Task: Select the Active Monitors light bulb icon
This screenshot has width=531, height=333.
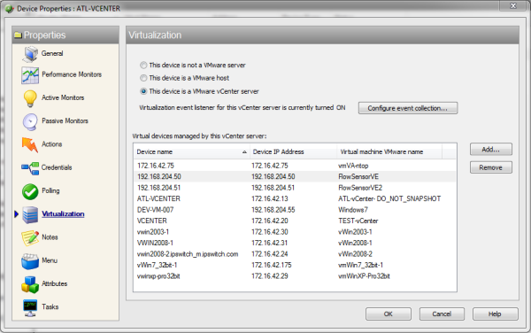Action: pyautogui.click(x=30, y=98)
